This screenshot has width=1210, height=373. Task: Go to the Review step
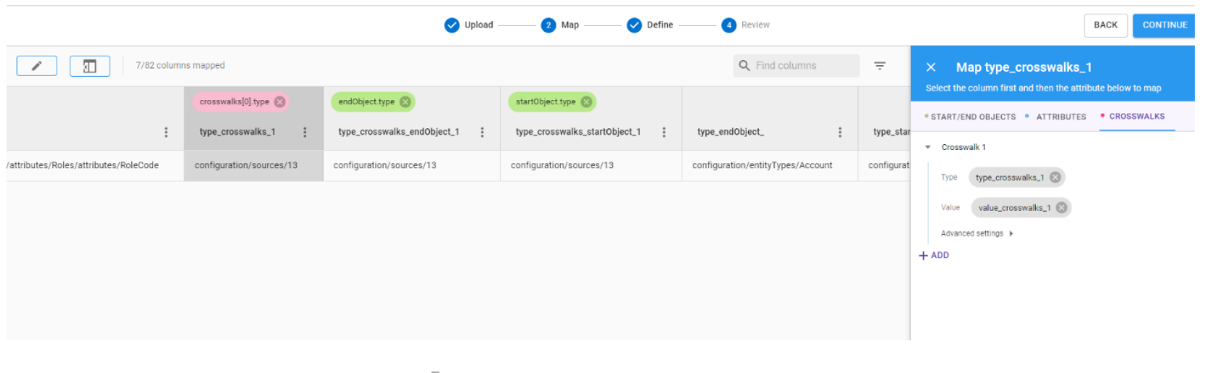[746, 25]
